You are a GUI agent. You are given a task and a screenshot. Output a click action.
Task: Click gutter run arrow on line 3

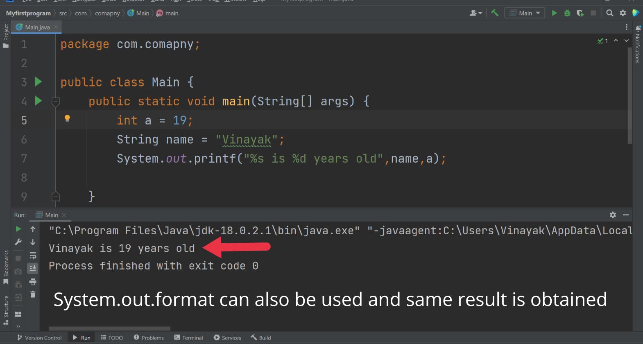38,81
